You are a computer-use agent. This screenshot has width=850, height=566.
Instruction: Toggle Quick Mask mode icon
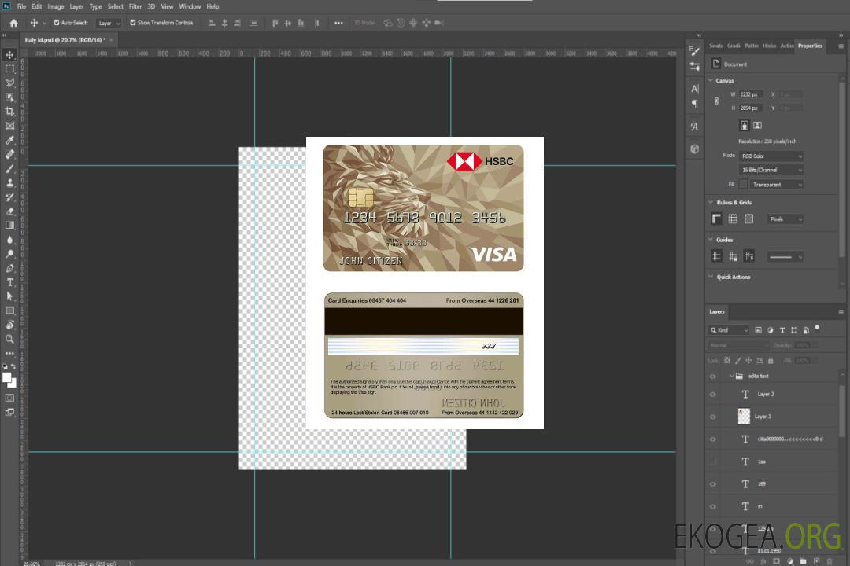(x=9, y=398)
